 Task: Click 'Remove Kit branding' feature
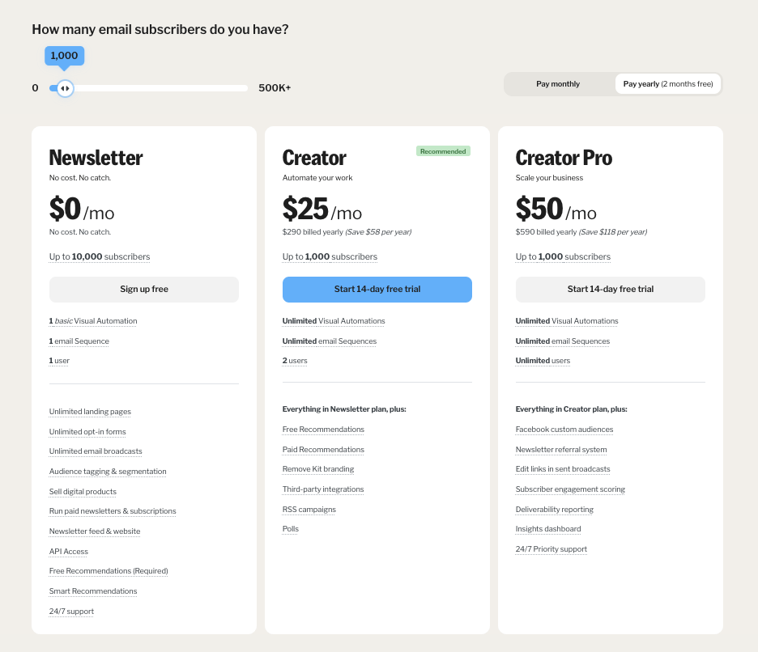click(x=318, y=469)
